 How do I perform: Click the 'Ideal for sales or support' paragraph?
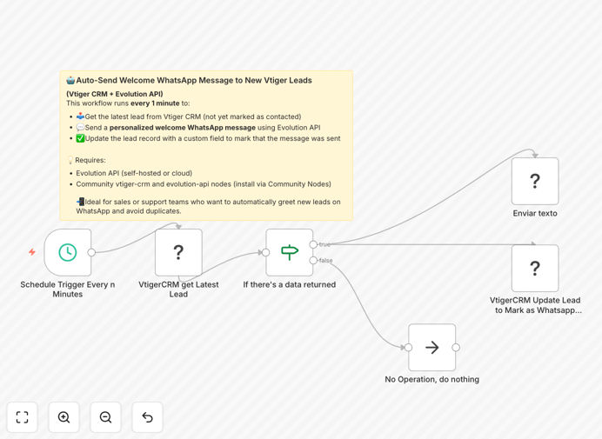(208, 206)
